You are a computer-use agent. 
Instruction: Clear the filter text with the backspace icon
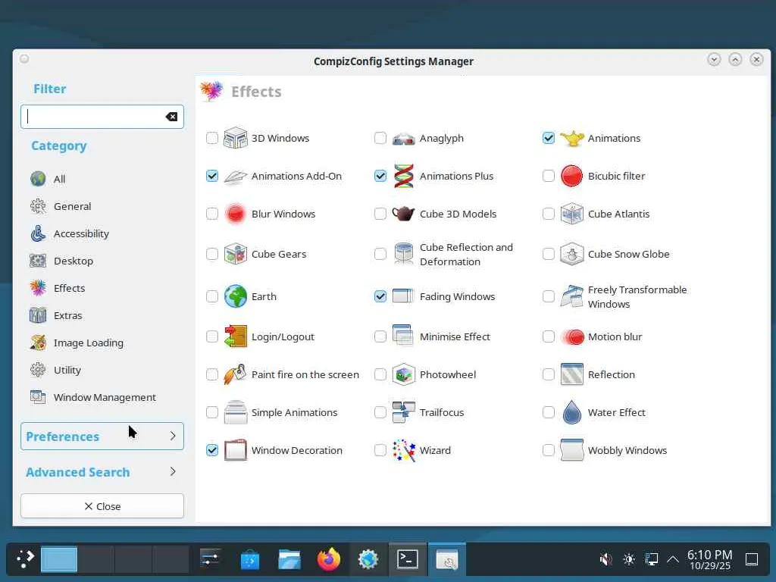click(171, 117)
